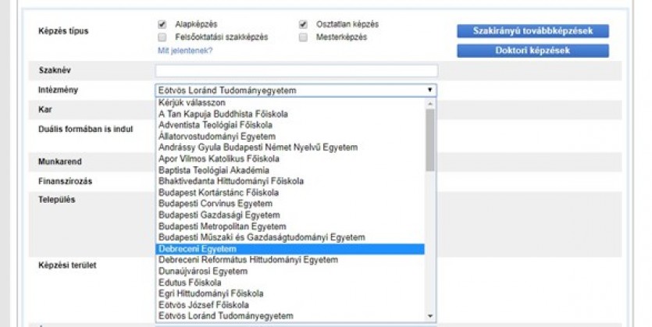Screen dimensions: 652x327
Task: Choose Eötvös József Főiskola
Action: pyautogui.click(x=290, y=305)
